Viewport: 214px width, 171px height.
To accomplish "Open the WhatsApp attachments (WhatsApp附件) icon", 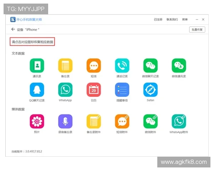I will click(179, 121).
